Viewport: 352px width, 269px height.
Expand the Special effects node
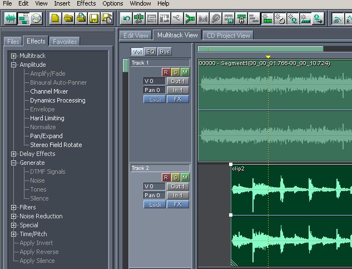tap(14, 225)
